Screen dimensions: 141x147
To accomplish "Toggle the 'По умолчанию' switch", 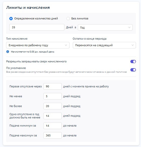I will click(x=133, y=70).
